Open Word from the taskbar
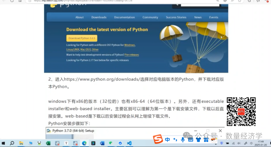271x147 pixels. pyautogui.click(x=102, y=143)
